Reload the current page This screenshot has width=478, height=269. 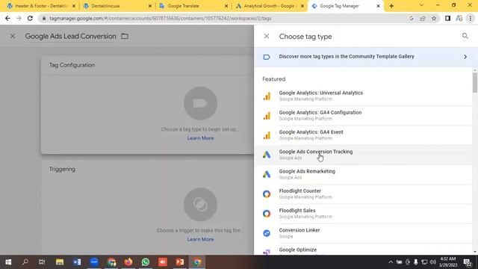click(x=30, y=18)
